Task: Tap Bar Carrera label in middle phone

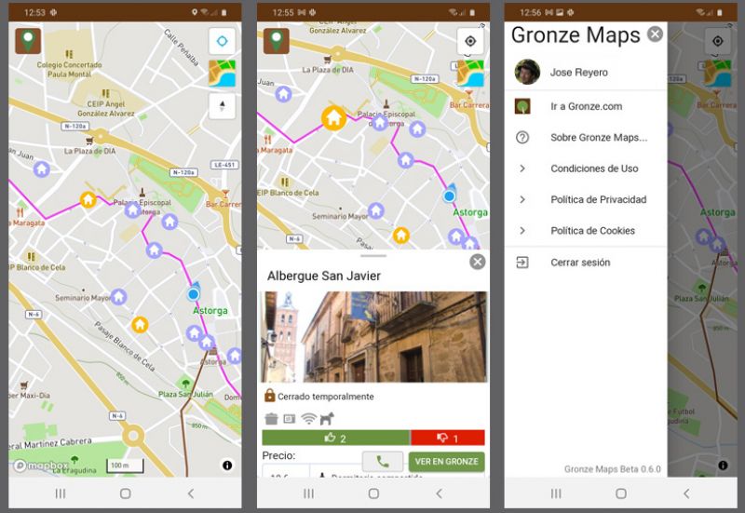Action: (x=469, y=105)
